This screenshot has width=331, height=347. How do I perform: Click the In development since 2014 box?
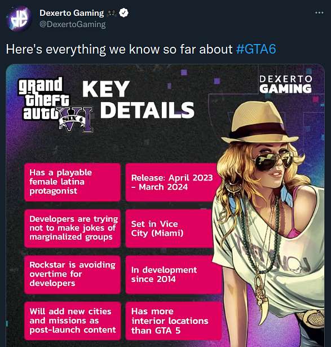point(173,274)
